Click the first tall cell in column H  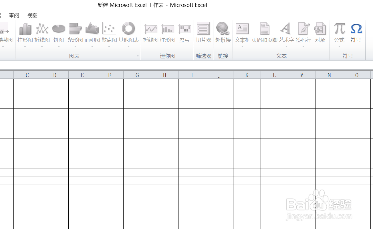(x=165, y=94)
